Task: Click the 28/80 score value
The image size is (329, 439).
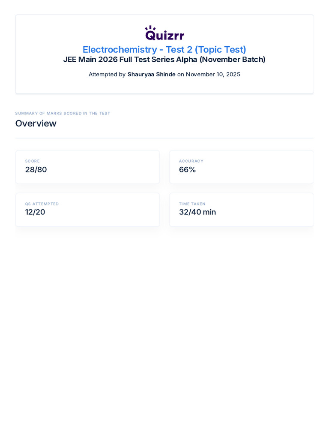Action: (x=36, y=170)
